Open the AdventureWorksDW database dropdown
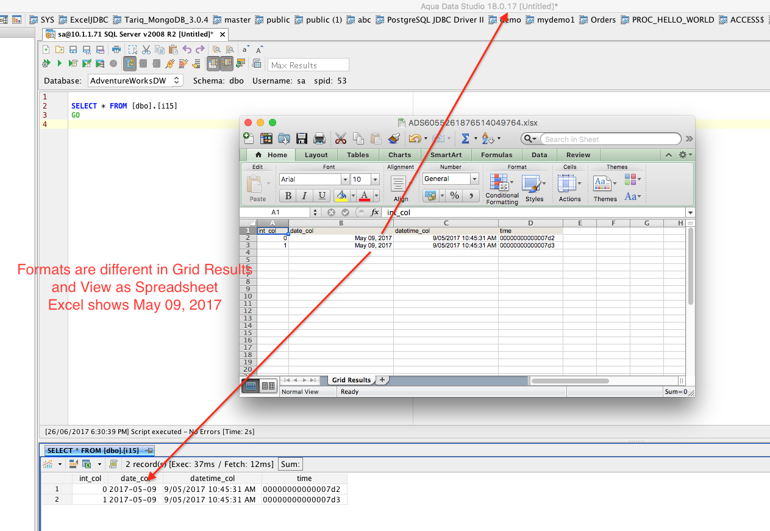This screenshot has width=770, height=531. [x=135, y=80]
